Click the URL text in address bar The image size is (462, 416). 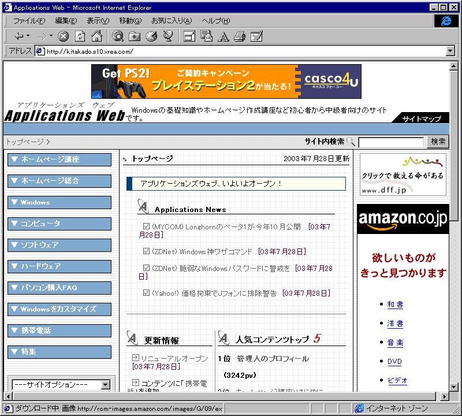pos(90,51)
